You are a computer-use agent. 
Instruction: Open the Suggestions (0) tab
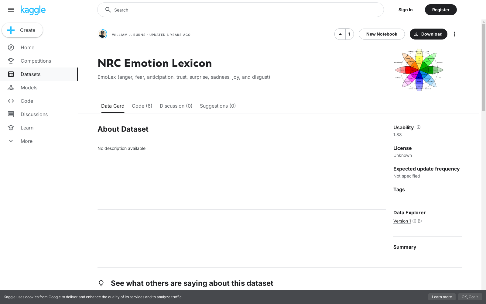click(x=218, y=106)
